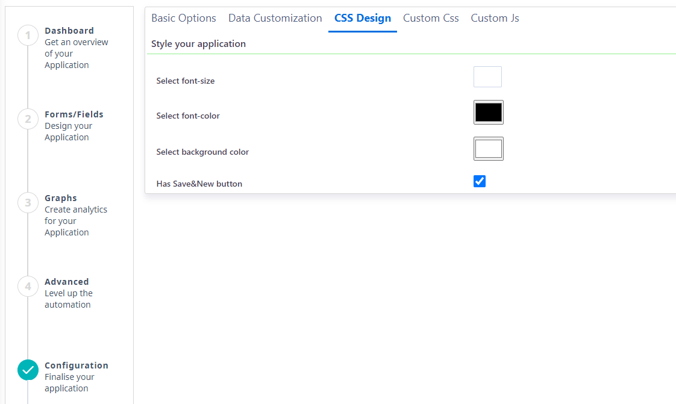
Task: Click the step 1 Dashboard circle icon
Action: (28, 36)
